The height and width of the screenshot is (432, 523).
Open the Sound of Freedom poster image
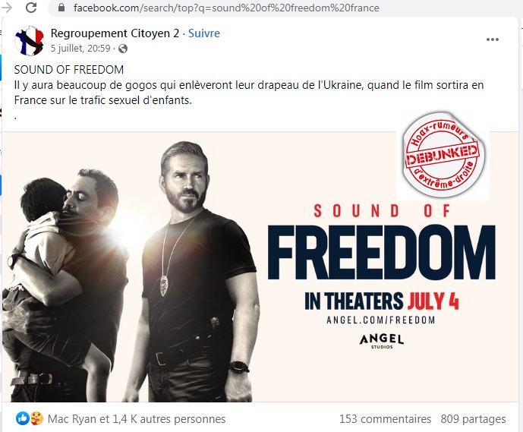coord(260,267)
